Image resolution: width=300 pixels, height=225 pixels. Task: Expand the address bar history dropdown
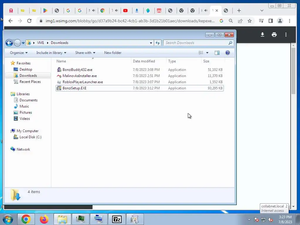[x=151, y=43]
